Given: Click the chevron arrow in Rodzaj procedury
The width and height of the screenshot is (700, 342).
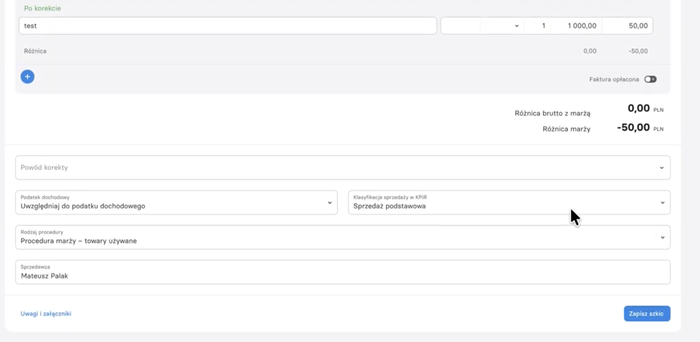Looking at the screenshot, I should pos(663,237).
